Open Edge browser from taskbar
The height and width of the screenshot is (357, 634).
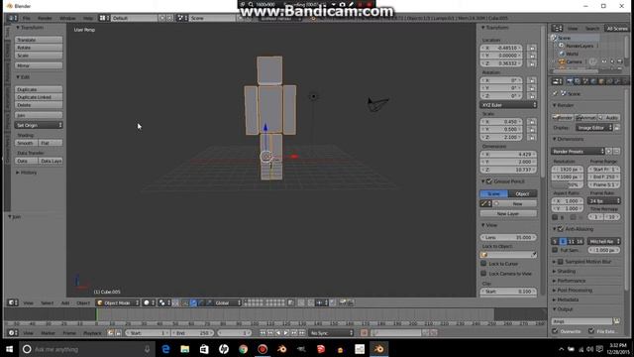pyautogui.click(x=165, y=349)
